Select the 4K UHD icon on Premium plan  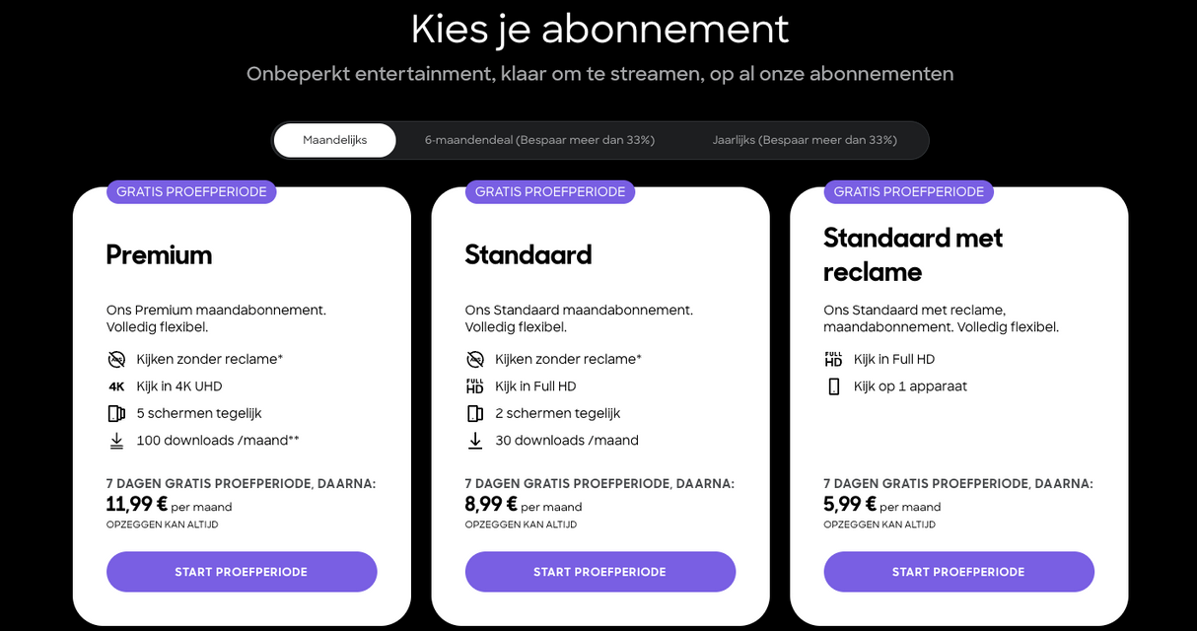(115, 386)
